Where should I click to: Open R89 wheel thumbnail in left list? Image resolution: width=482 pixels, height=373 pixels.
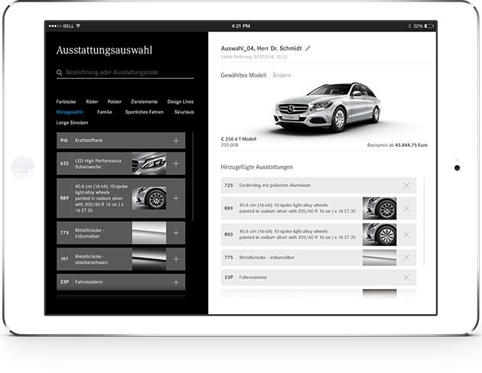(149, 198)
